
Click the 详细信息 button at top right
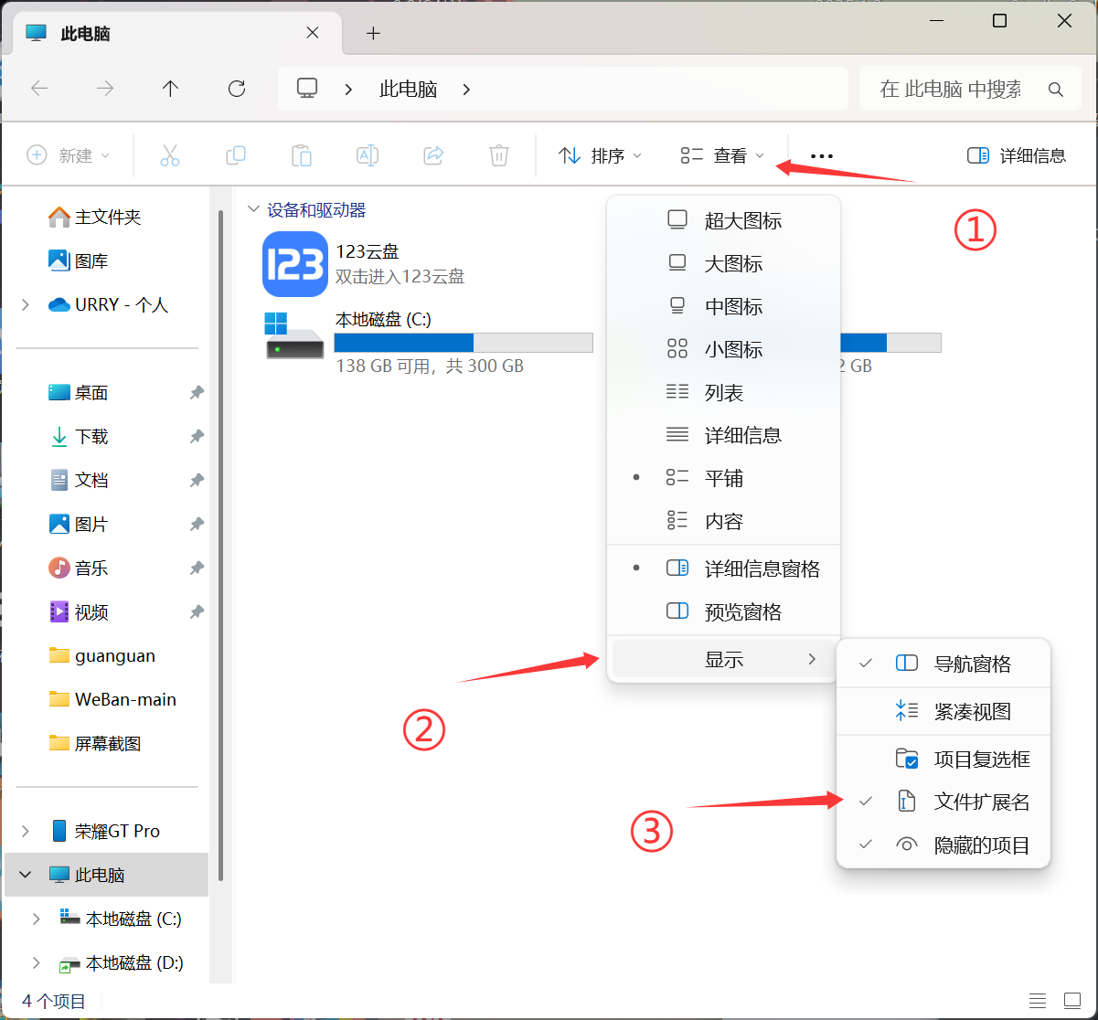coord(1017,155)
